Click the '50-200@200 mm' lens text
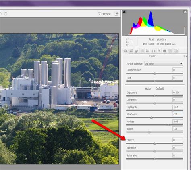The width and height of the screenshot is (191, 170). 166,44
